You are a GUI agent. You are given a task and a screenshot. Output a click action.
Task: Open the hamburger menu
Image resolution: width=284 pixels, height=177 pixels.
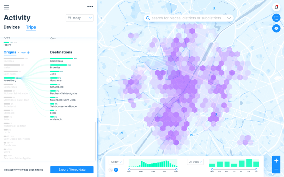6,7
